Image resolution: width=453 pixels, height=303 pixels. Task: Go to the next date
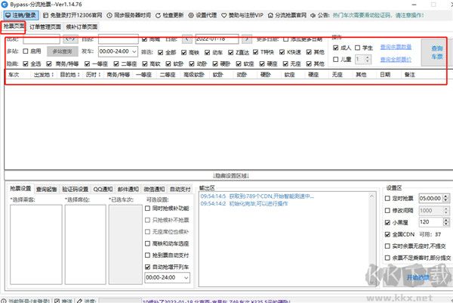[x=246, y=39]
